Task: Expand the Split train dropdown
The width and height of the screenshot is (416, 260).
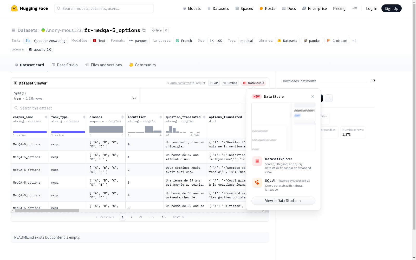Action: 75,96
